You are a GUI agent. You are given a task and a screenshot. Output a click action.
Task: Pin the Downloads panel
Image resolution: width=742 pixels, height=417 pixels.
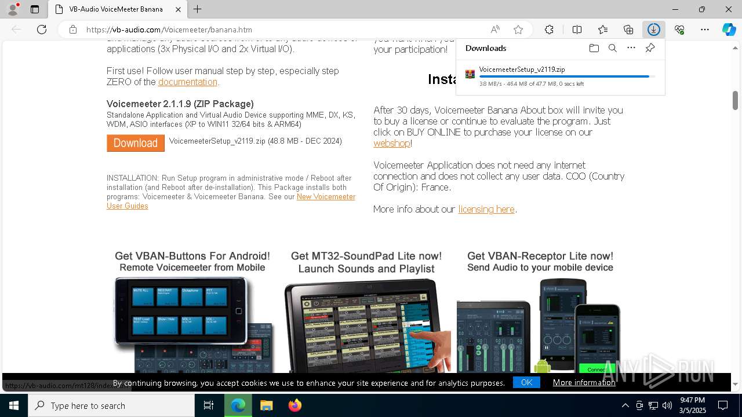pos(650,48)
